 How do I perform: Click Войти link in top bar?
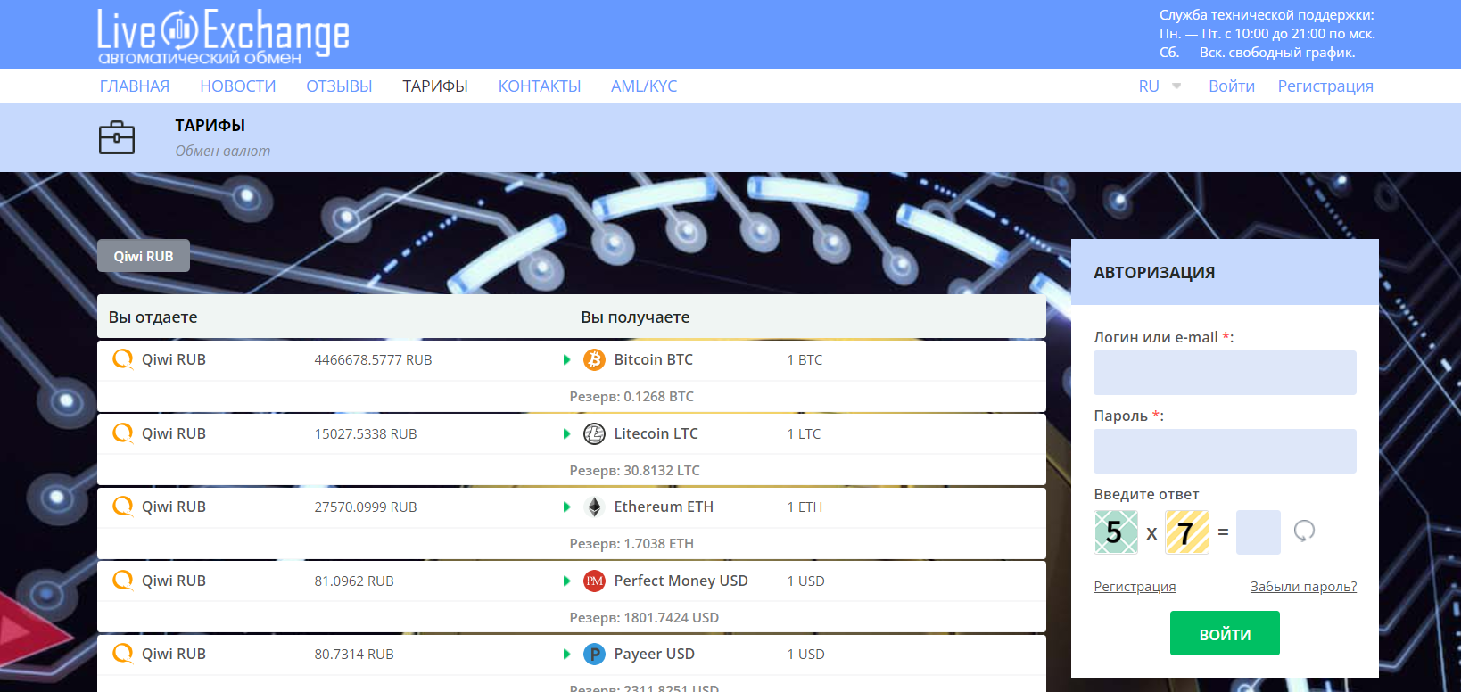pos(1232,86)
